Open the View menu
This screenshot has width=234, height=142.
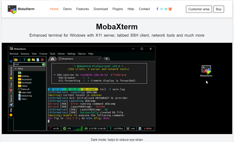34,54
